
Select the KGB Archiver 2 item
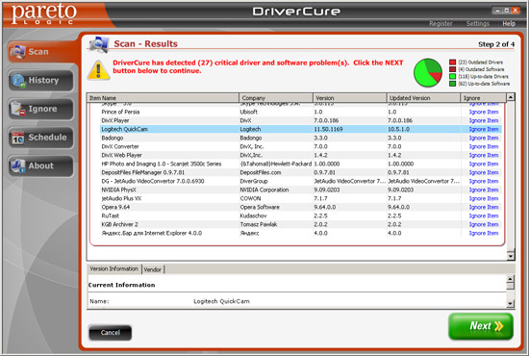[301, 224]
